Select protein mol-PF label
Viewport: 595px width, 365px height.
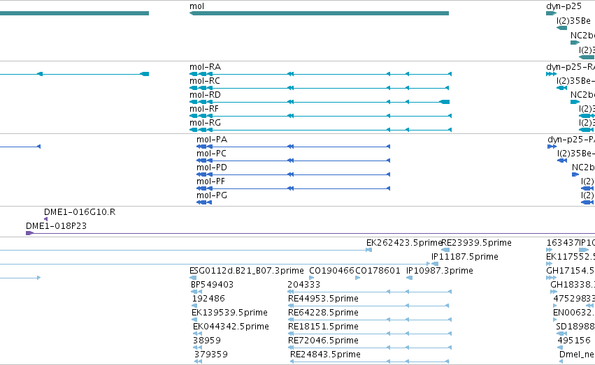(211, 181)
